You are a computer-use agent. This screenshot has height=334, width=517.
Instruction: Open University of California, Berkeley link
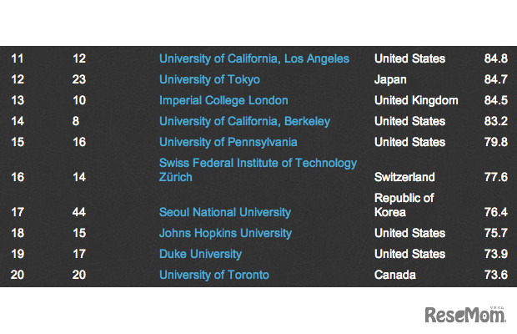pos(244,121)
